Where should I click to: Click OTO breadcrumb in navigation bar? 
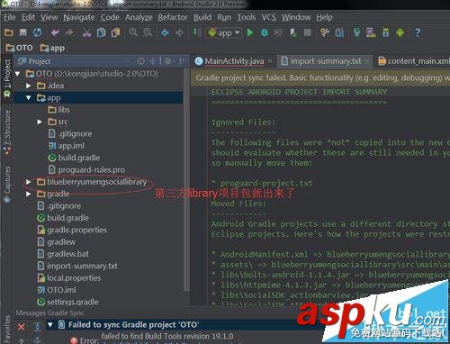[x=20, y=48]
